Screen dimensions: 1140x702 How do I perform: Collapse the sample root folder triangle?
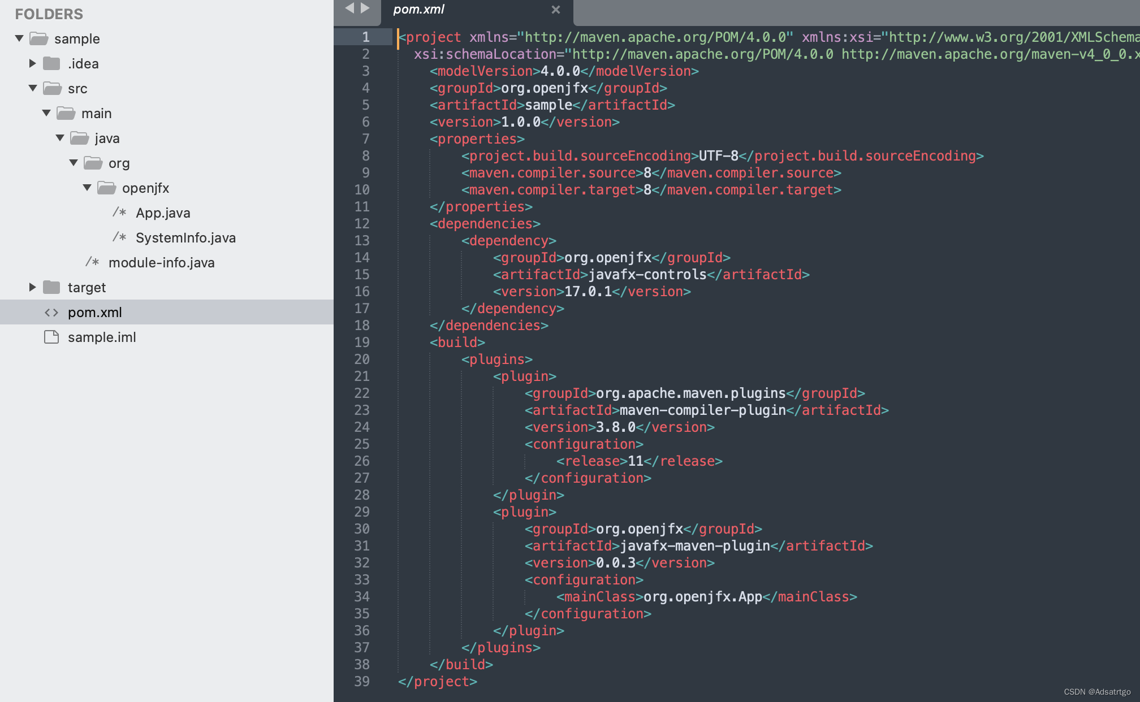[x=19, y=39]
